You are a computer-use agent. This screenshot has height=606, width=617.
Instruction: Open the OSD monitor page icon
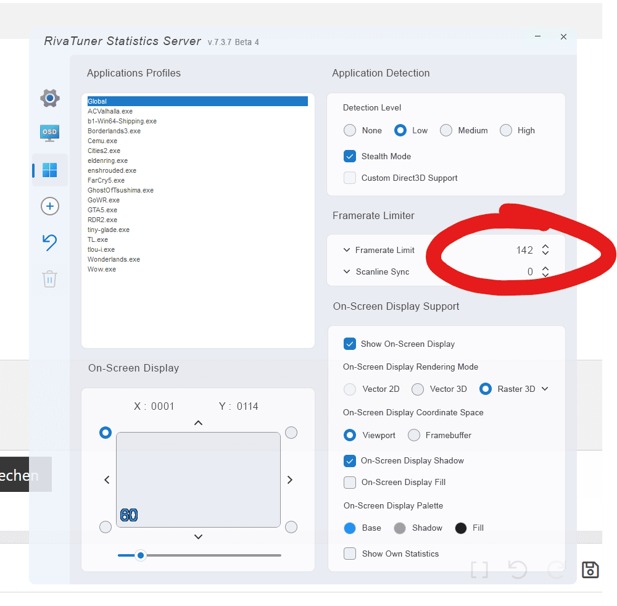click(49, 133)
